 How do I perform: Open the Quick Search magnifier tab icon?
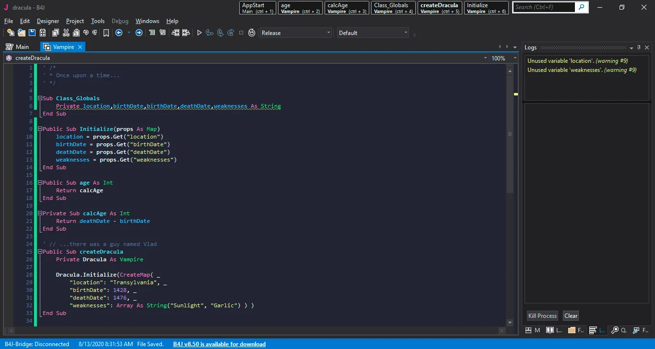point(615,330)
